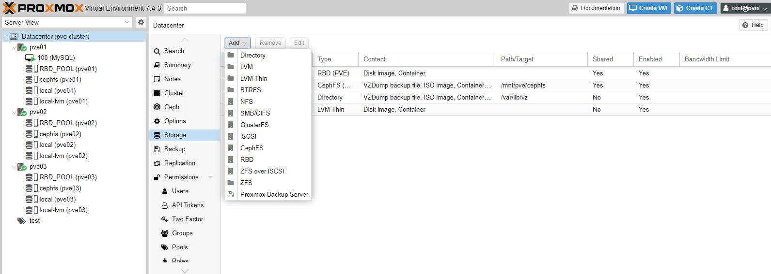Click the 100 (MySQL) VM monitor icon
771x274 pixels.
(x=30, y=58)
